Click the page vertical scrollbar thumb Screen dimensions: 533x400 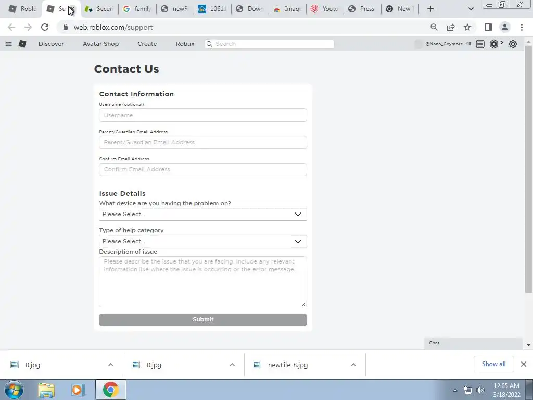point(528,168)
